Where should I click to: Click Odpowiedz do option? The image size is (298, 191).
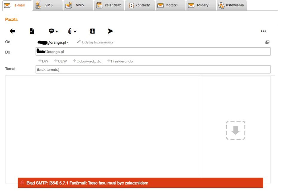(87, 61)
